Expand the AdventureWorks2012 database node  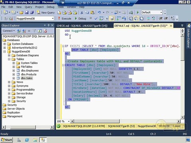pos(4,48)
